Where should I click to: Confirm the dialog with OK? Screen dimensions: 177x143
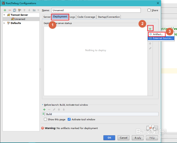109,138
